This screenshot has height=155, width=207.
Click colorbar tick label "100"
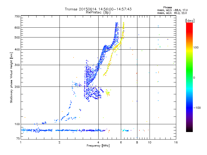point(196,48)
